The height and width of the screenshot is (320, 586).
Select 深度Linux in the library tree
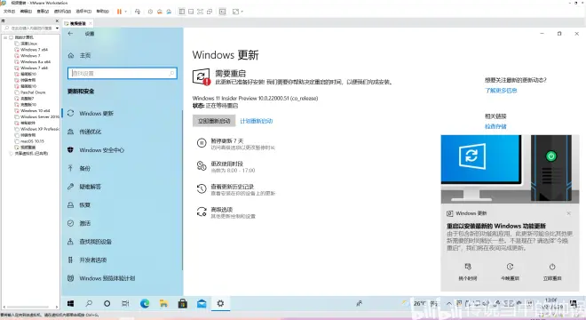click(x=28, y=44)
